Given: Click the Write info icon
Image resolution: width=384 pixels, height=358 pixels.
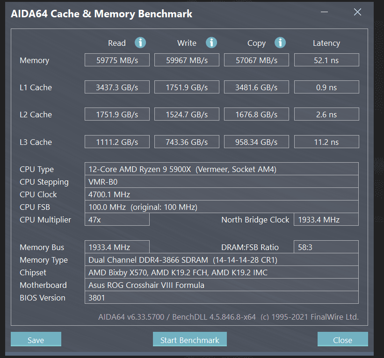Looking at the screenshot, I should click(211, 43).
